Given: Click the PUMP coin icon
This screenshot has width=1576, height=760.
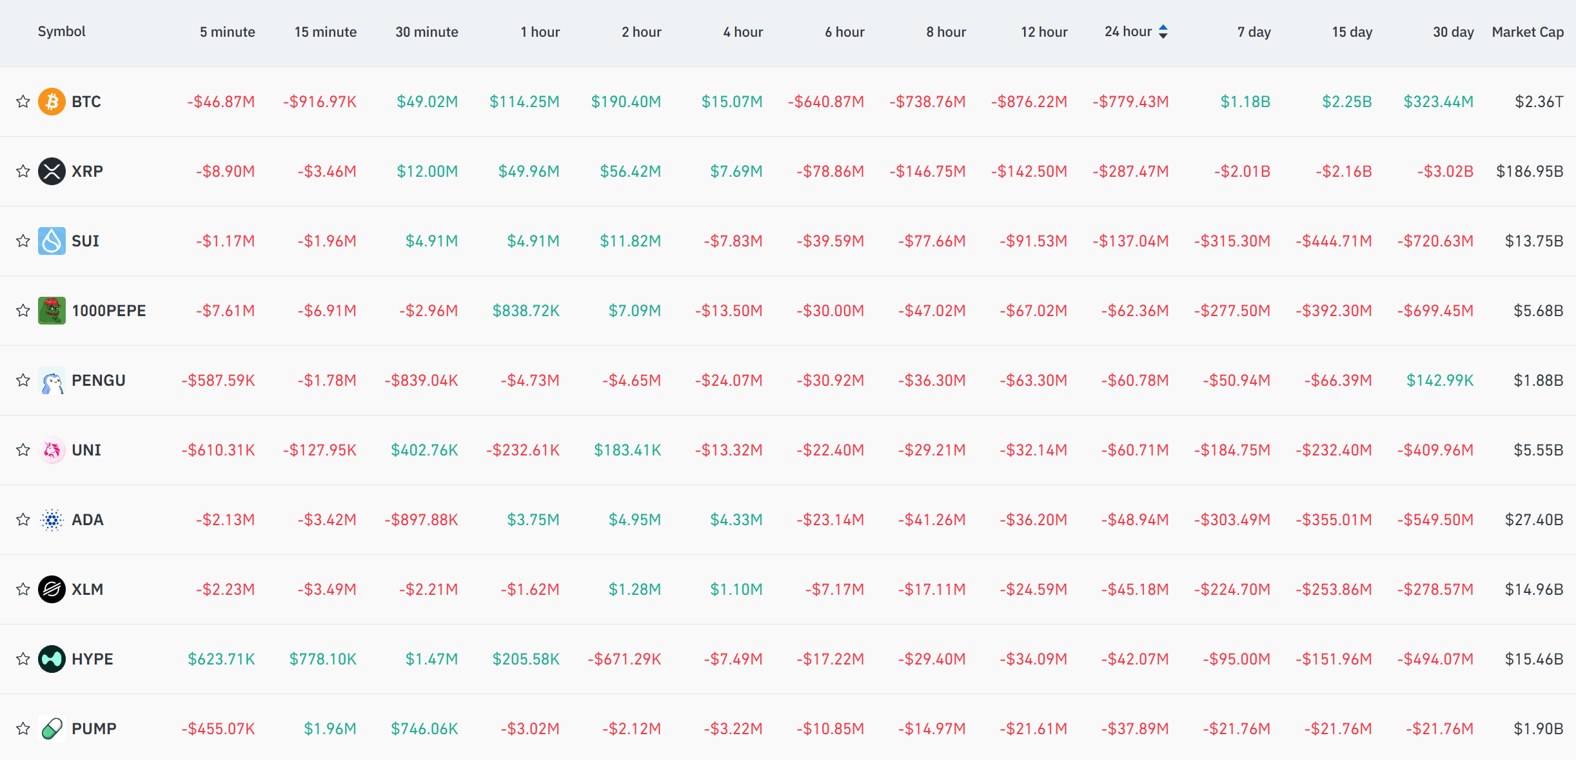Looking at the screenshot, I should tap(52, 728).
